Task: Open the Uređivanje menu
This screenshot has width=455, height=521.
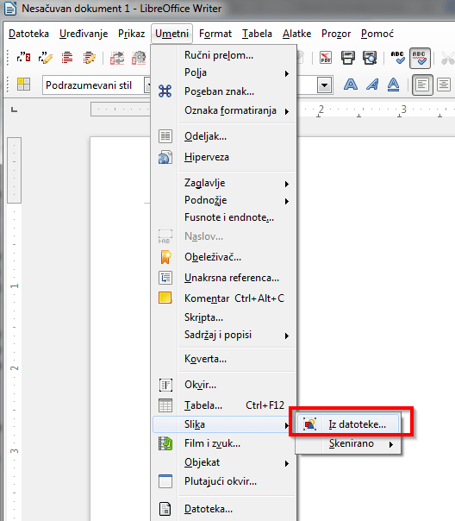Action: 84,34
